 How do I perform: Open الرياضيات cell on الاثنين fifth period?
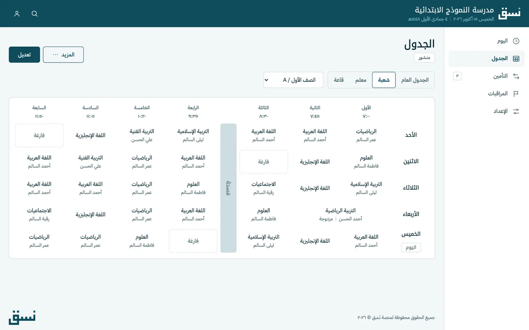pyautogui.click(x=142, y=161)
